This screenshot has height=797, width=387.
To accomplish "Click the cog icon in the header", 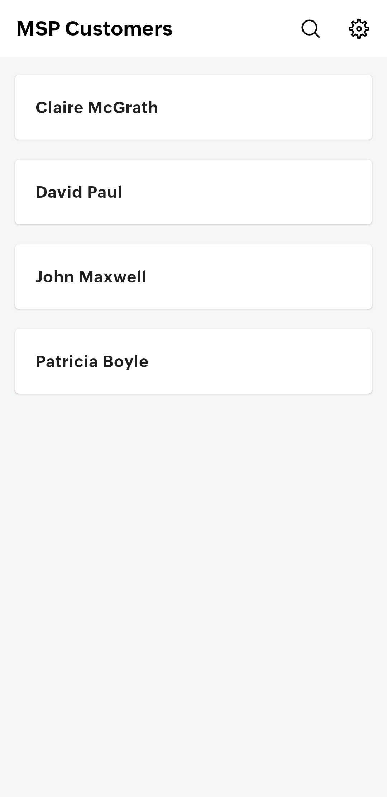I will point(359,29).
